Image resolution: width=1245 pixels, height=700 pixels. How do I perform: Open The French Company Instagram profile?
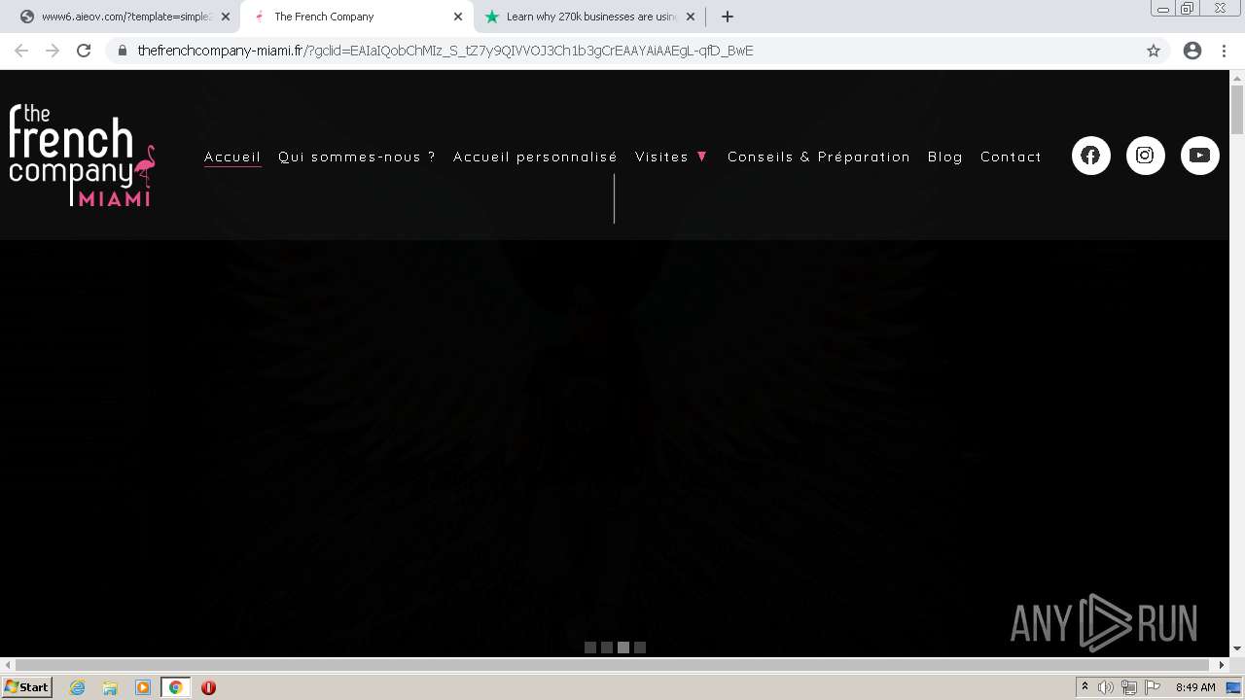pos(1145,156)
